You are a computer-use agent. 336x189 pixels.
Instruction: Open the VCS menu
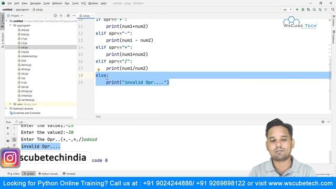click(83, 3)
